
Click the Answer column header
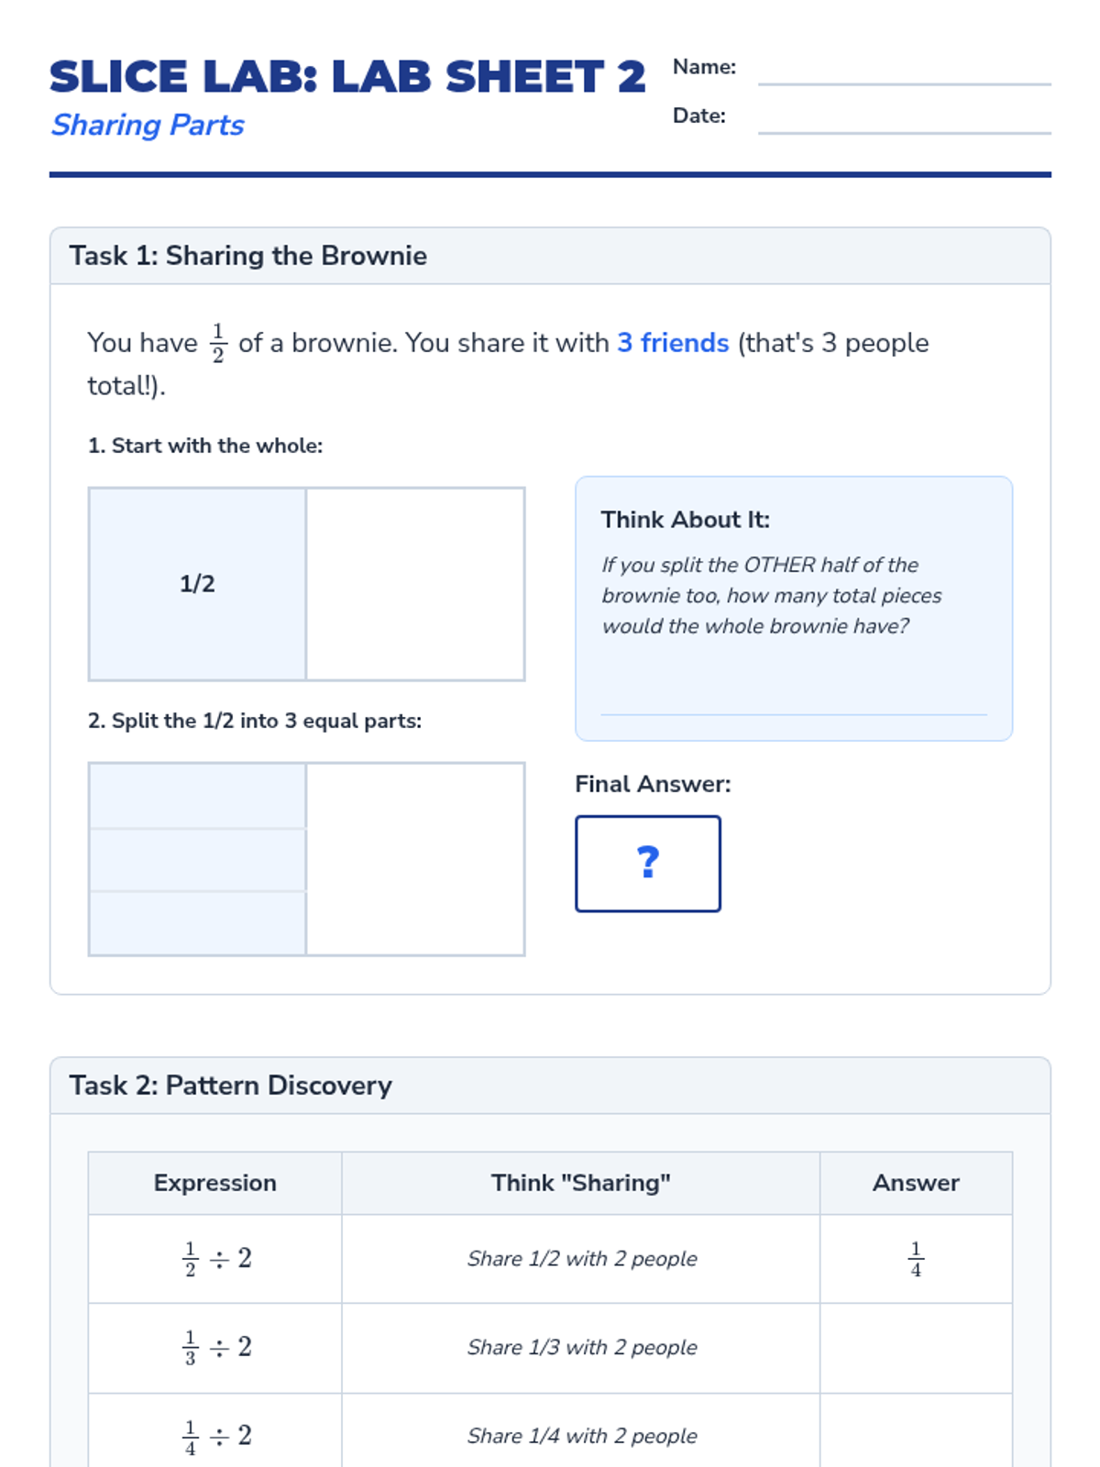coord(916,1183)
